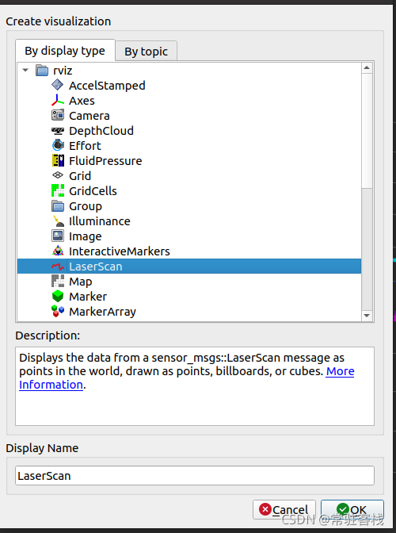This screenshot has height=533, width=396.
Task: Select AccelStamped display type
Action: (107, 86)
